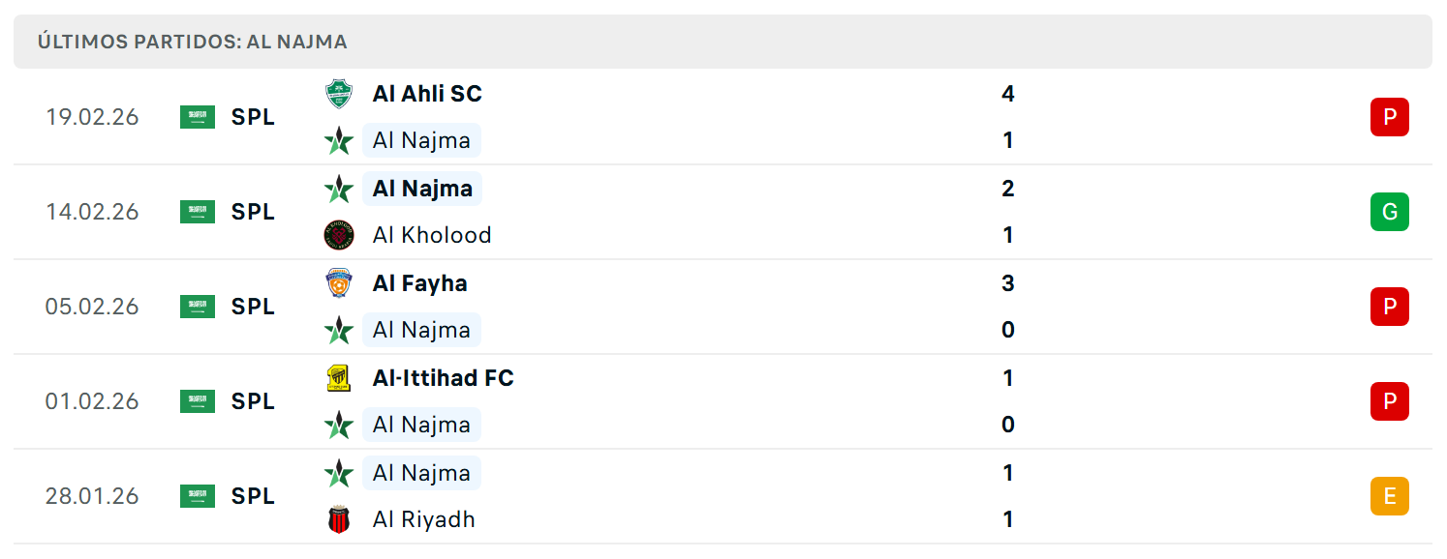Open the match dated 01.02.26
The width and height of the screenshot is (1447, 559).
point(723,401)
